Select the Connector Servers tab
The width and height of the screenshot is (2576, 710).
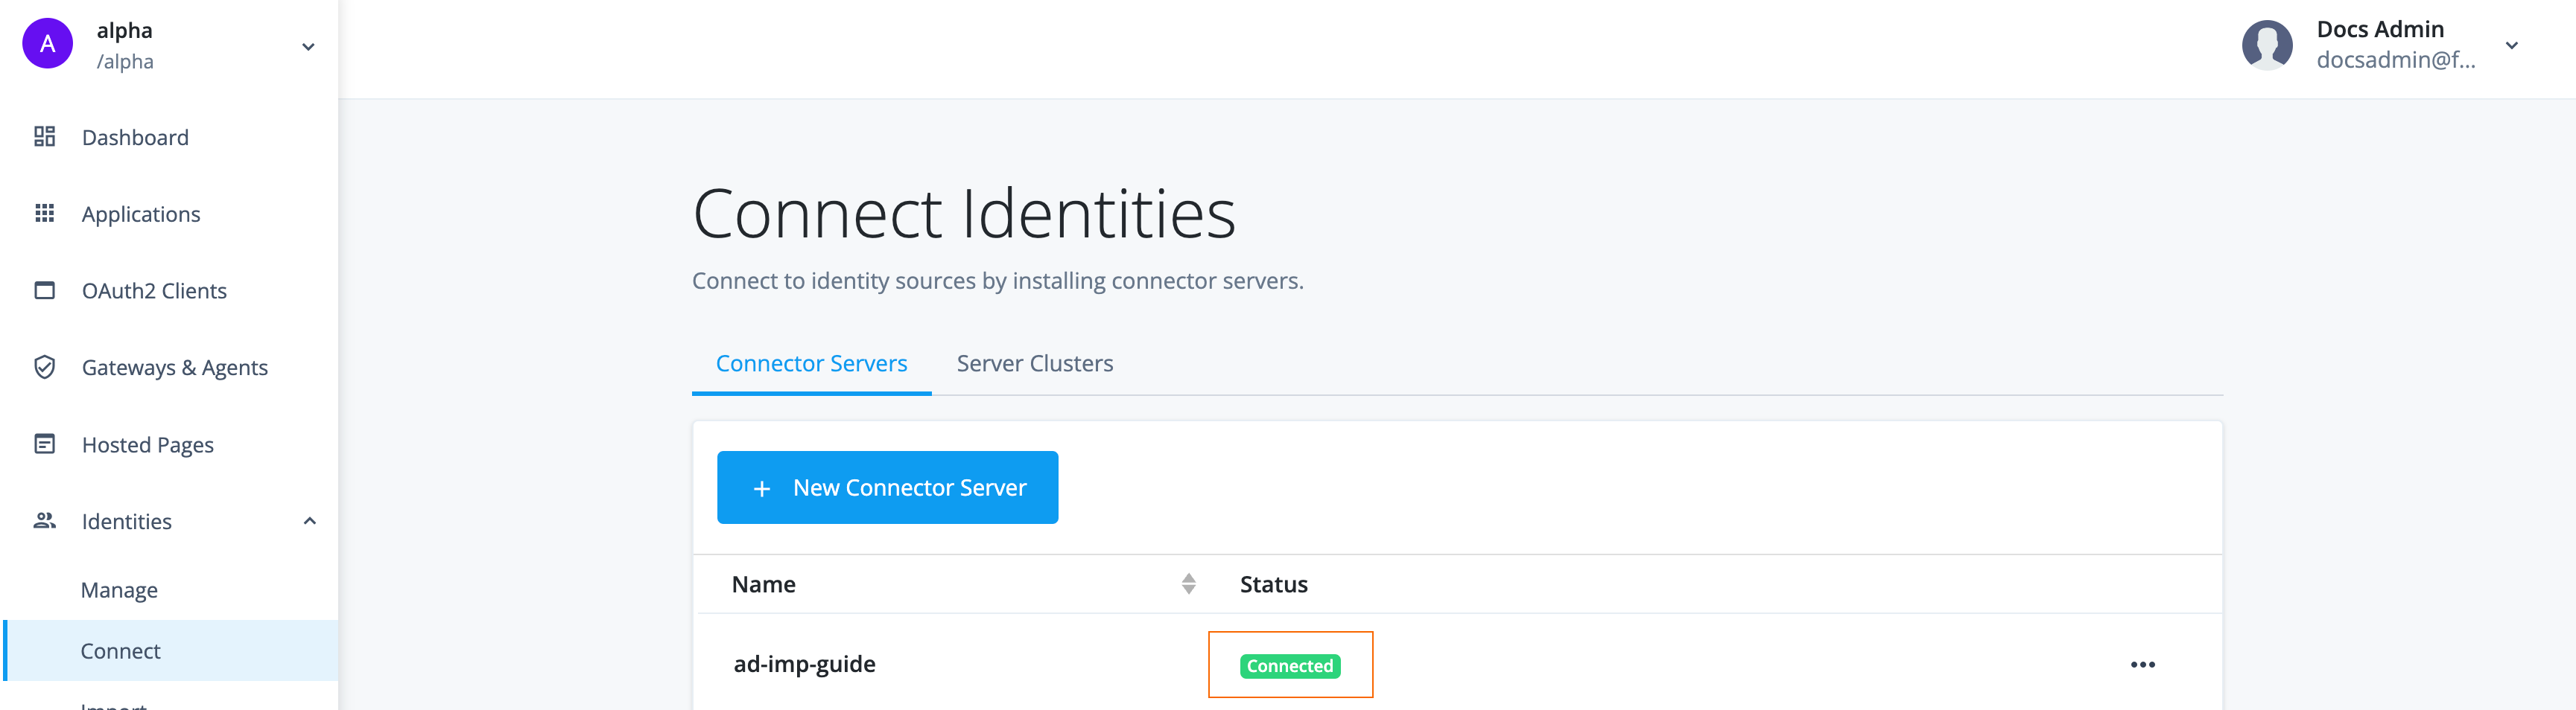811,362
